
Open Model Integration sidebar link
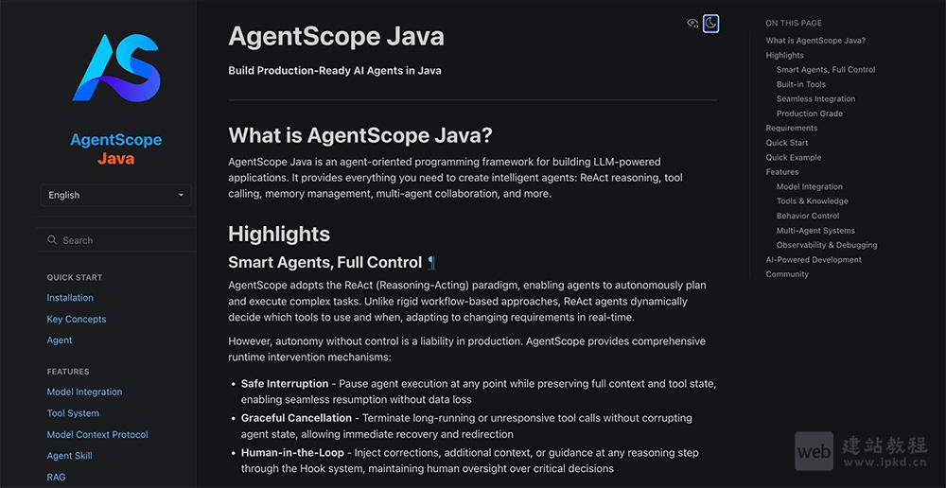coord(84,392)
